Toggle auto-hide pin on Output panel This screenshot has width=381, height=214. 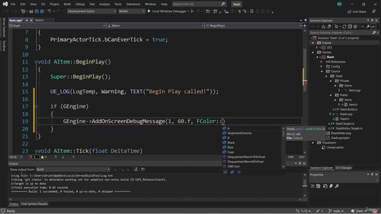coord(300,163)
